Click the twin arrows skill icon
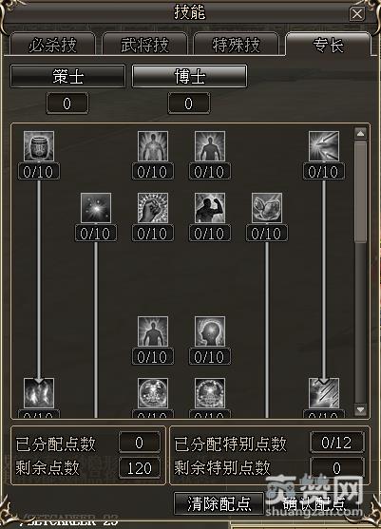381x529 pixels. [x=324, y=146]
